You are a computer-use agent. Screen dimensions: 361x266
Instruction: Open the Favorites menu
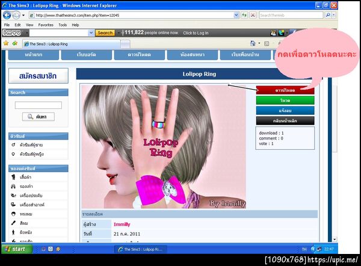(x=46, y=25)
